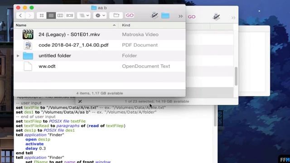Click the Automator script icon in aa b toolbar
290x163 pixels.
155,15
